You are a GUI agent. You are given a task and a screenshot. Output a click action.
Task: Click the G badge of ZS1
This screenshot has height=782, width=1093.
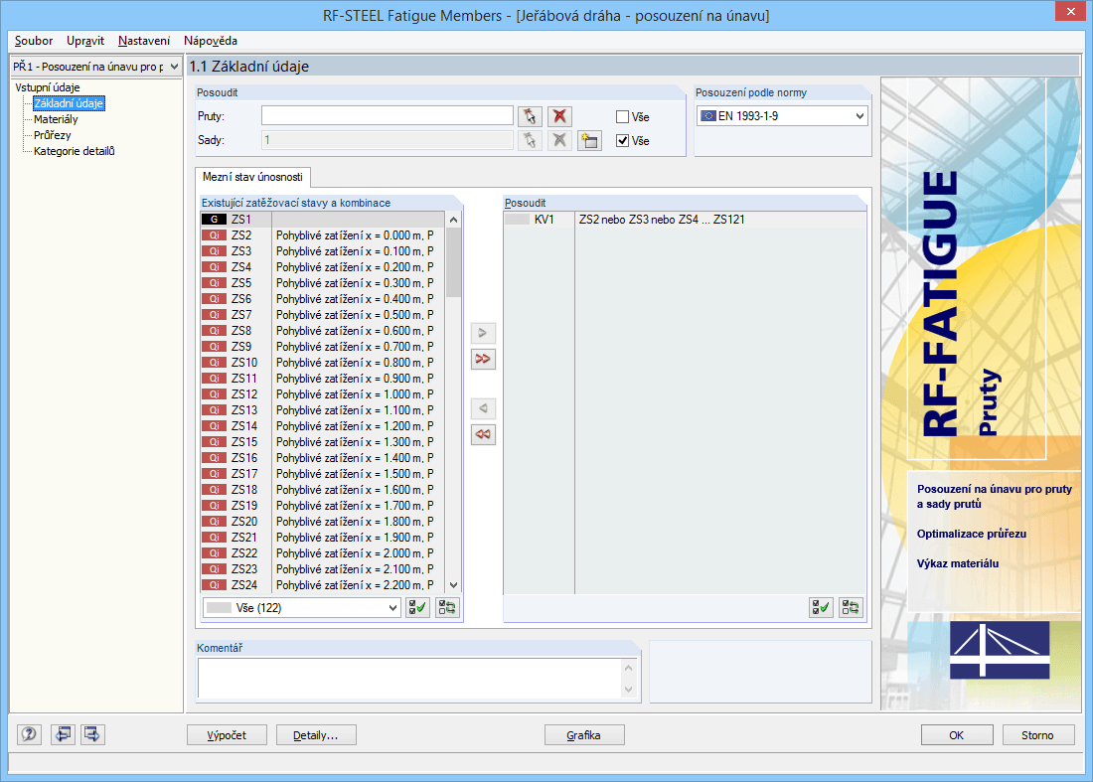(214, 220)
